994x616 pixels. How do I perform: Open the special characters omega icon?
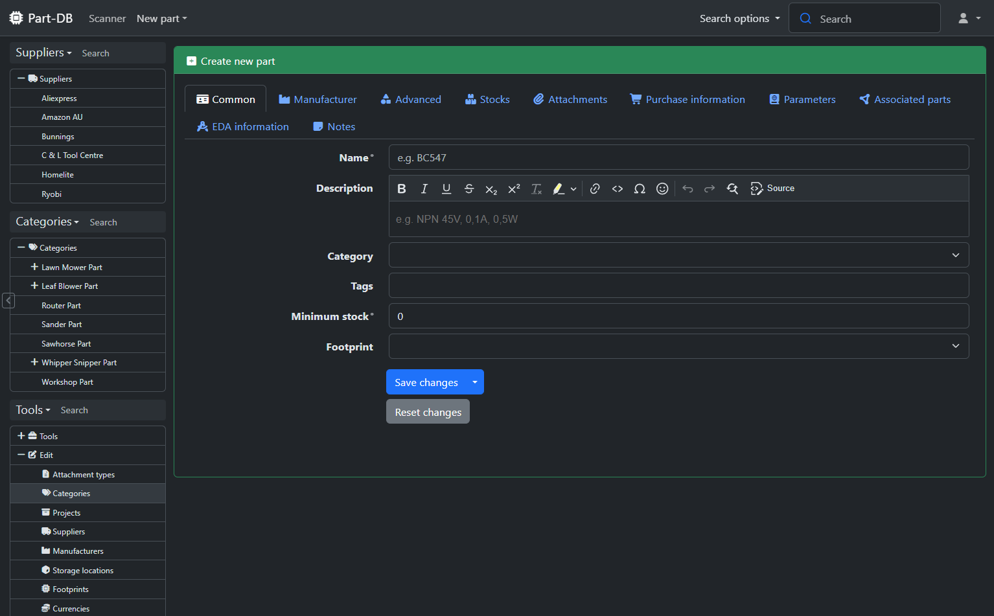(640, 188)
